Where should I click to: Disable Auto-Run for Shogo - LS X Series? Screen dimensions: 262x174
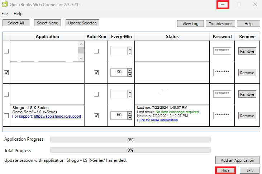tap(96, 116)
